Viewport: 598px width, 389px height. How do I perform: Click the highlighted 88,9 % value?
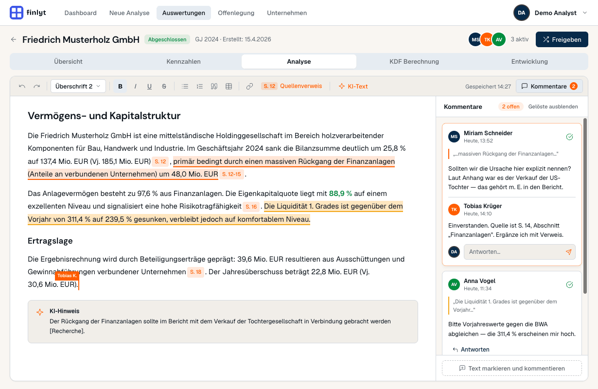pyautogui.click(x=340, y=193)
